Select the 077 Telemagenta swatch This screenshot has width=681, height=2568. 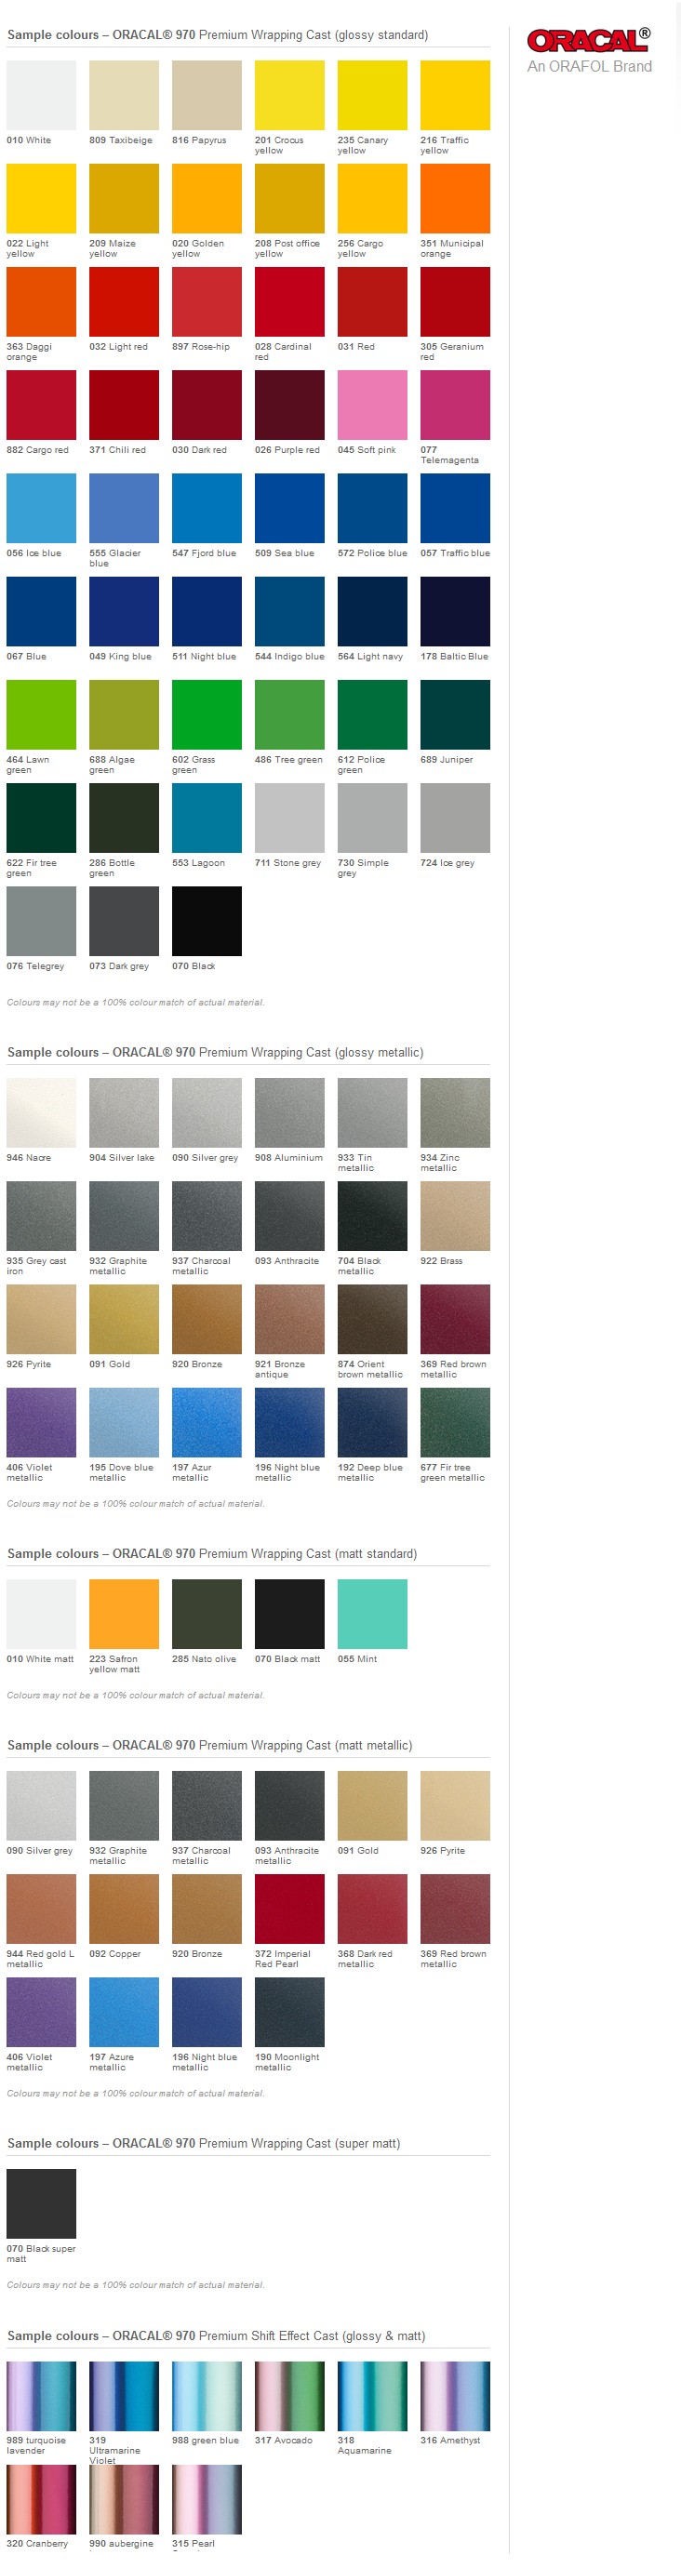coord(455,405)
